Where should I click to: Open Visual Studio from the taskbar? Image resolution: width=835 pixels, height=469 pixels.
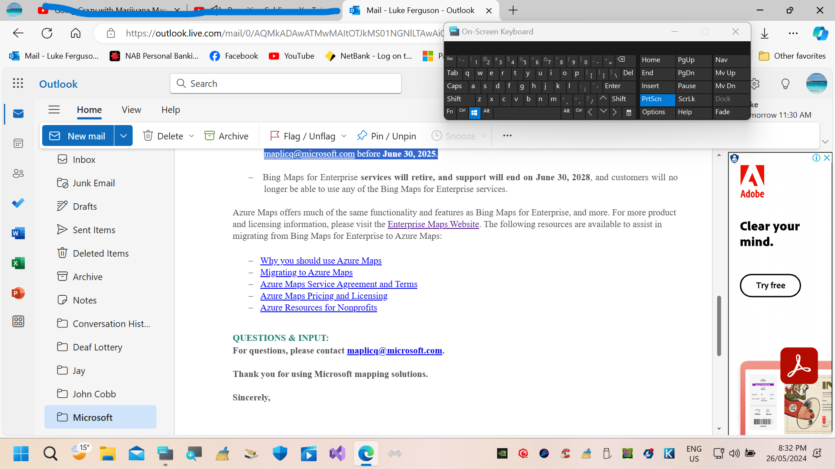tap(337, 454)
